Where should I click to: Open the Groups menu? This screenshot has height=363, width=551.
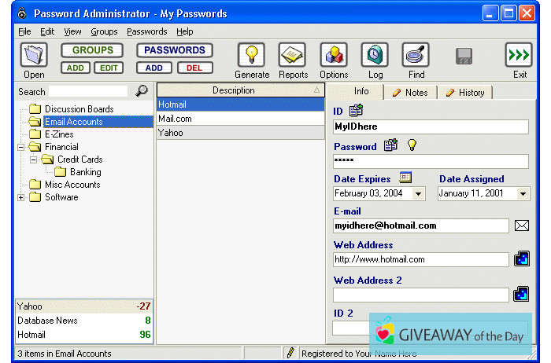[x=104, y=31]
